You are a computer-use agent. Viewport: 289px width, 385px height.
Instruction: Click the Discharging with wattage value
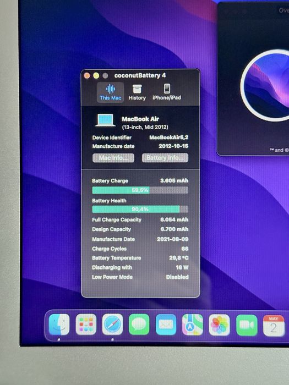tap(182, 267)
